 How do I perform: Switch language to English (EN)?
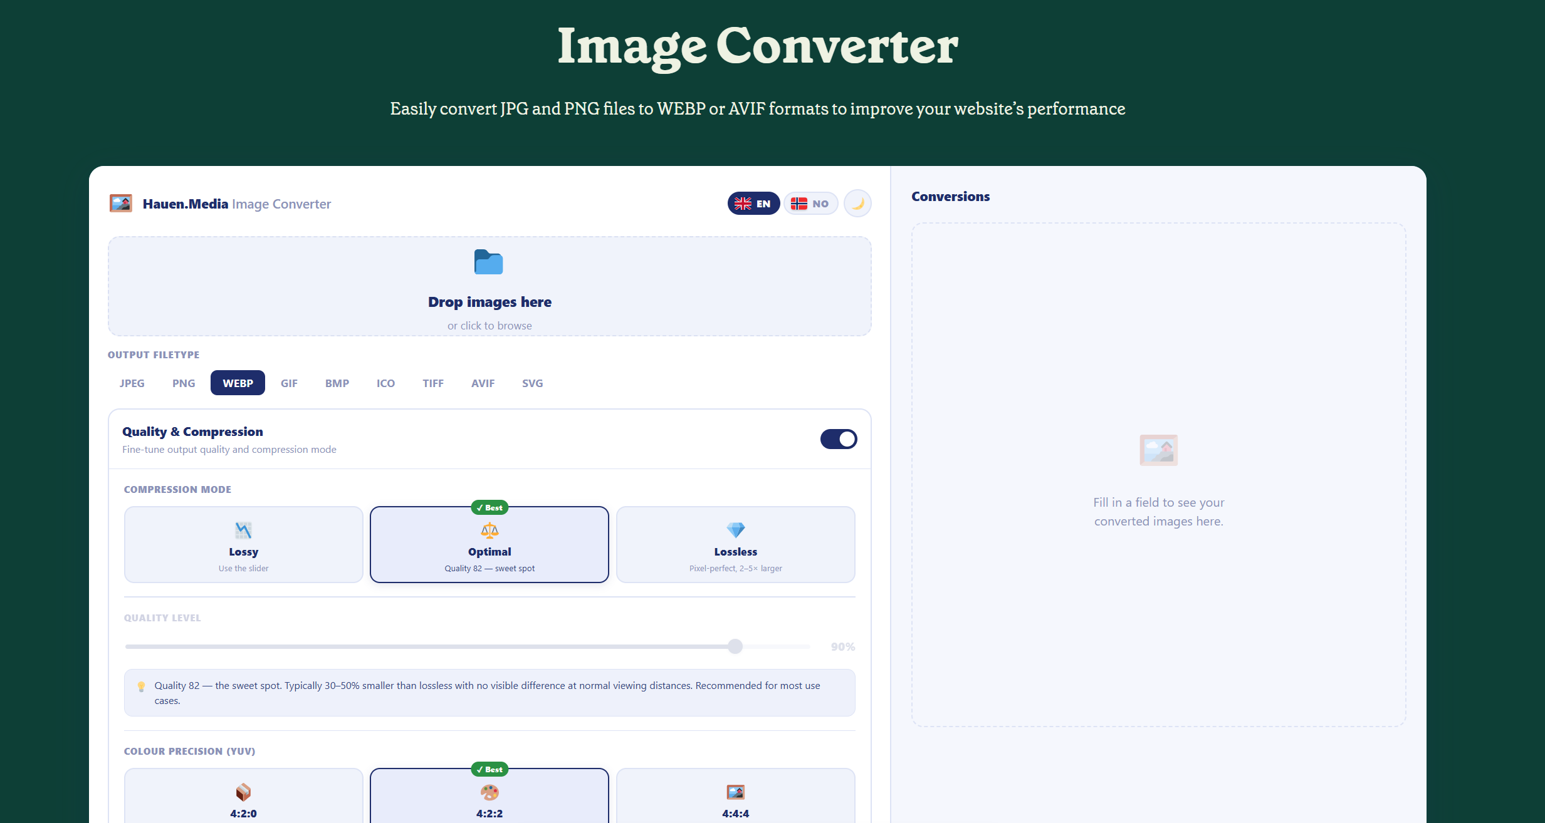coord(753,204)
